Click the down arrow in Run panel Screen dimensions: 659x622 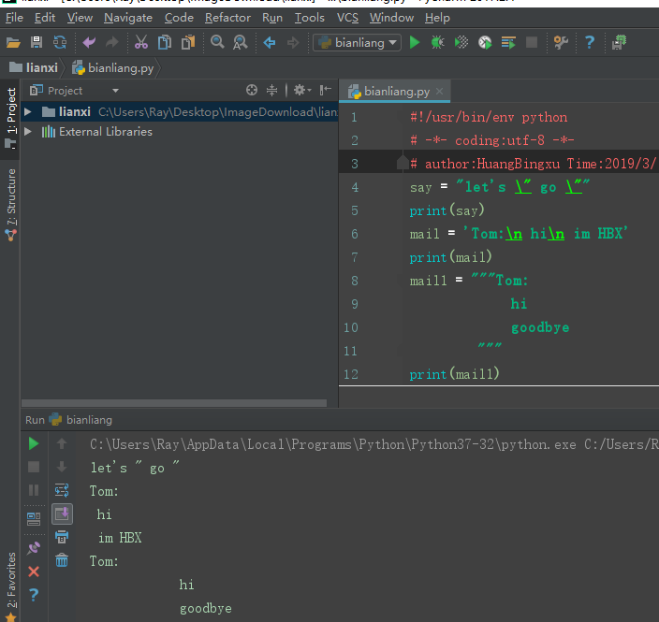point(62,467)
